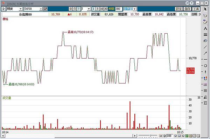Select the erase-all eraser tool
The image size is (210, 139).
coord(205,22)
